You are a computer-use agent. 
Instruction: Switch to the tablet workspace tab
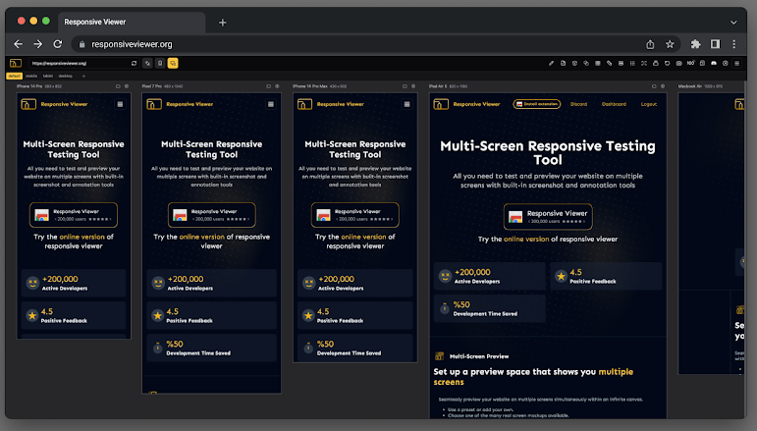tap(48, 76)
